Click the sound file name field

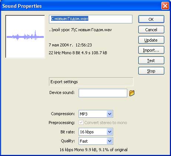coord(91,19)
